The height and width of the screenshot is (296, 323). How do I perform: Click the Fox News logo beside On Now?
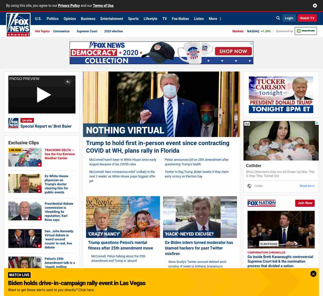[x=13, y=123]
